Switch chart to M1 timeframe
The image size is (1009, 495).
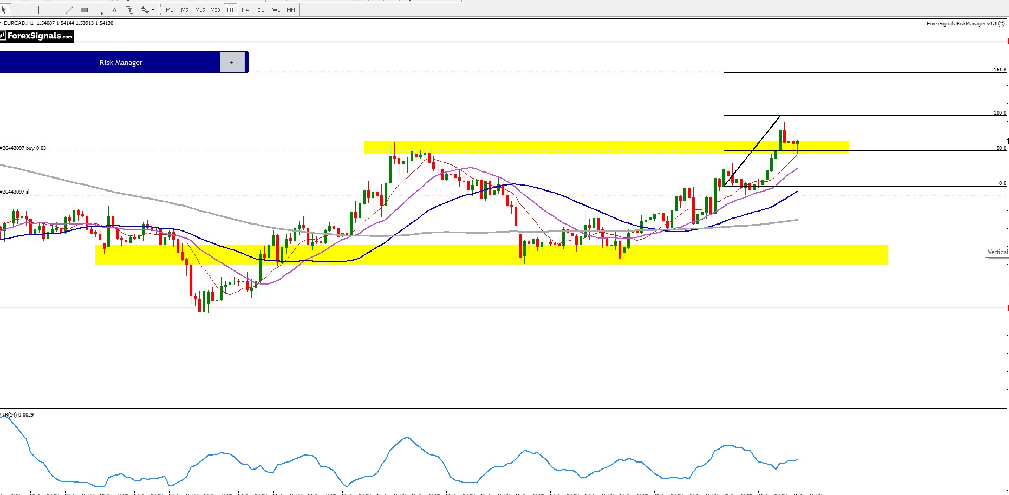coord(170,10)
